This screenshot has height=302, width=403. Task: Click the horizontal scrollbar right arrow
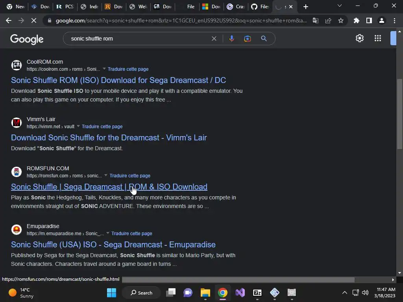[393, 280]
